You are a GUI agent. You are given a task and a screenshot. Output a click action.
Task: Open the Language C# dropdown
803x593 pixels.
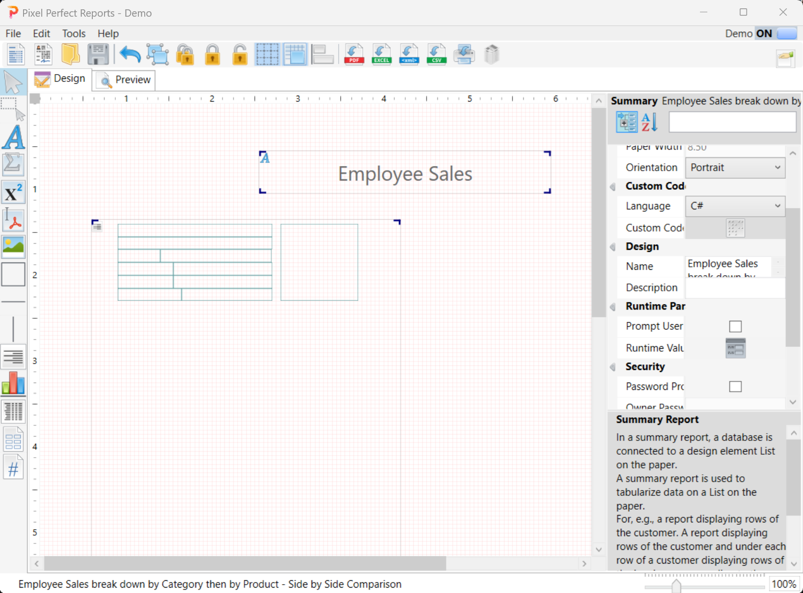tap(735, 206)
